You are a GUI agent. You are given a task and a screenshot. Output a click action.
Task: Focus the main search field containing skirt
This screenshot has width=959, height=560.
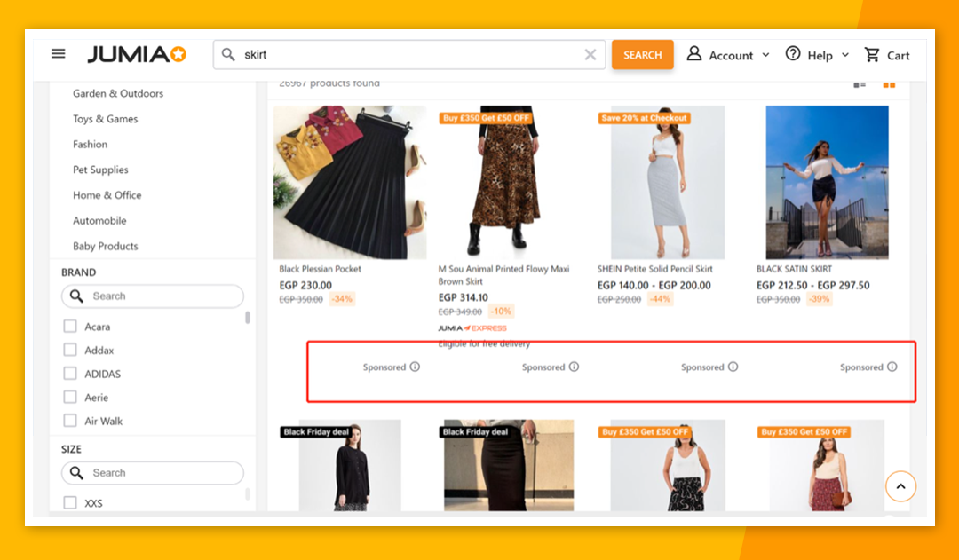click(409, 54)
